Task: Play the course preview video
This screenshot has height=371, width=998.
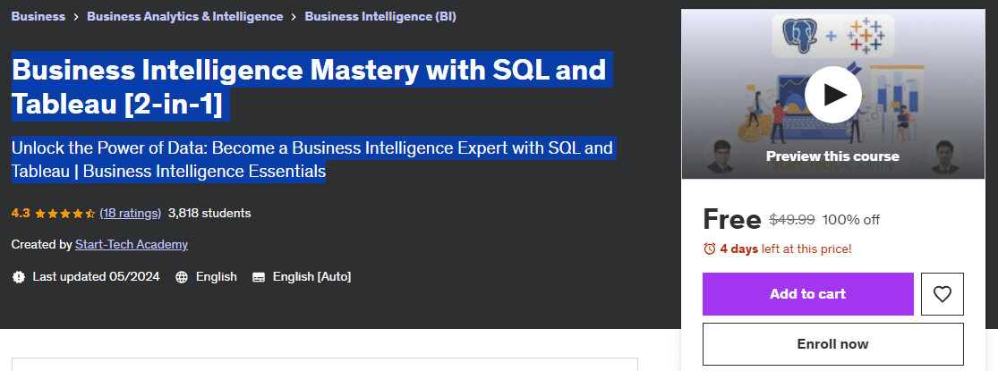Action: click(x=832, y=95)
